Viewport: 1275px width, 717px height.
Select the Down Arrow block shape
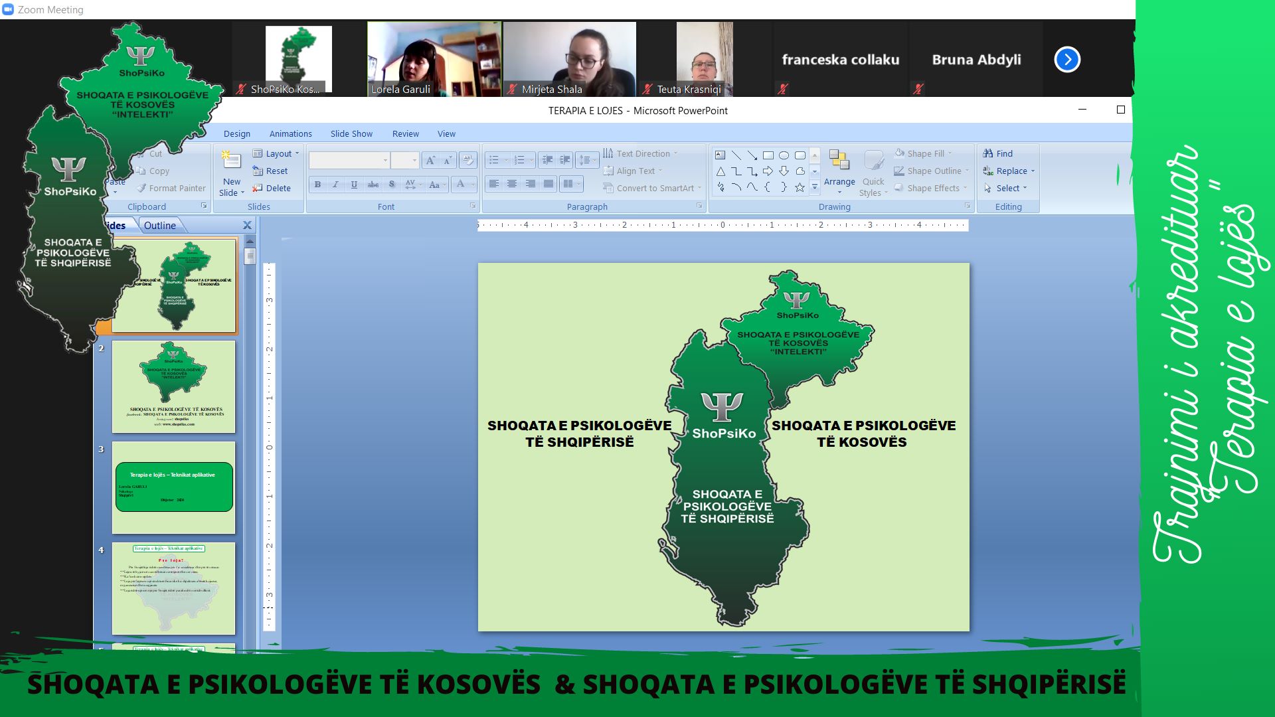click(784, 171)
